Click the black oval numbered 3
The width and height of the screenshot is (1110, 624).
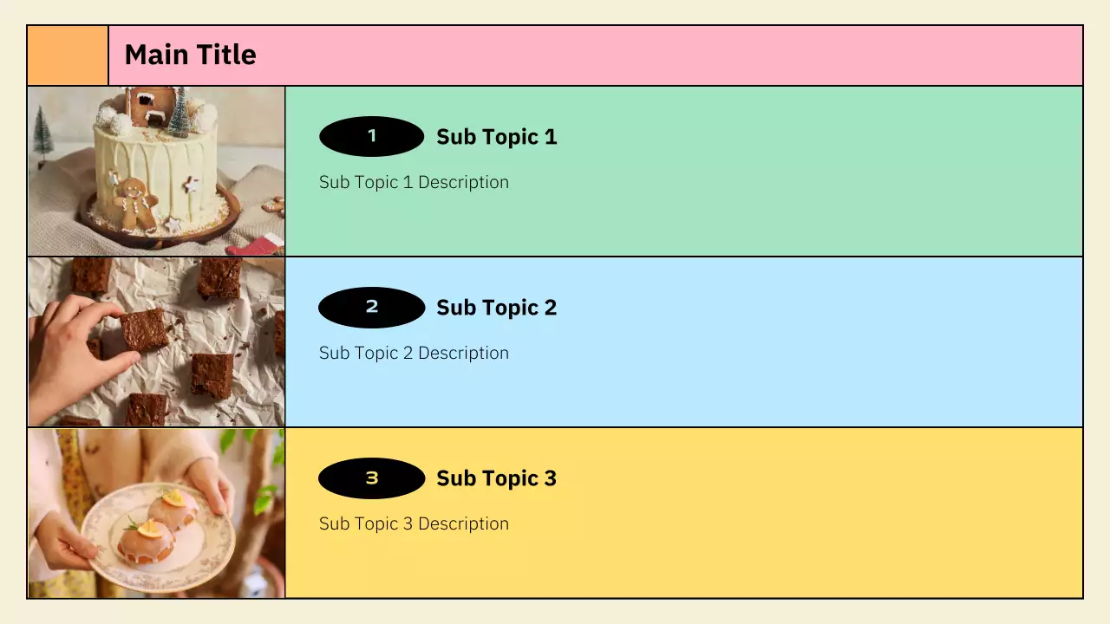[x=371, y=478]
